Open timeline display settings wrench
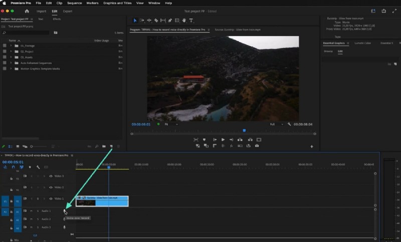401x242 pixels. (x=38, y=167)
